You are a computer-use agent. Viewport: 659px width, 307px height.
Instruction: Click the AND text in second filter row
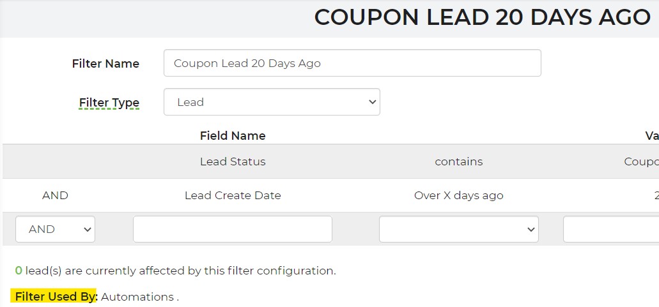point(55,195)
